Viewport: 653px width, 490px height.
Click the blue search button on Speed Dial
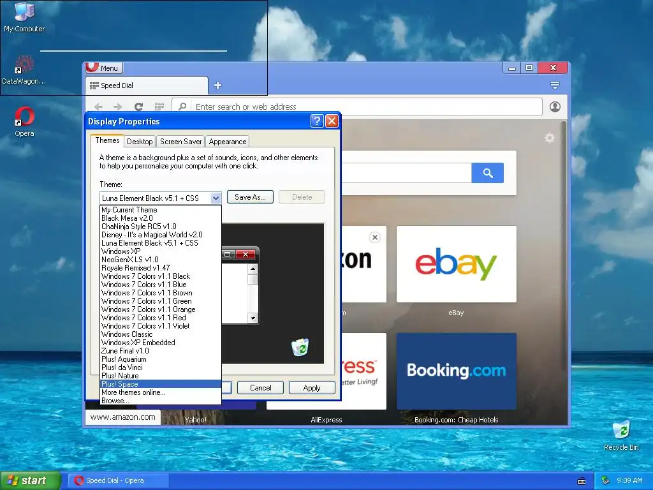488,173
